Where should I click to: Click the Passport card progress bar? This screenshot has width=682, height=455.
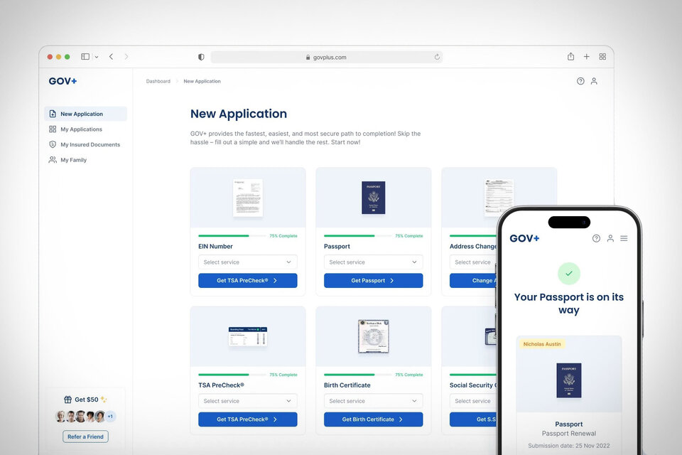pyautogui.click(x=357, y=236)
